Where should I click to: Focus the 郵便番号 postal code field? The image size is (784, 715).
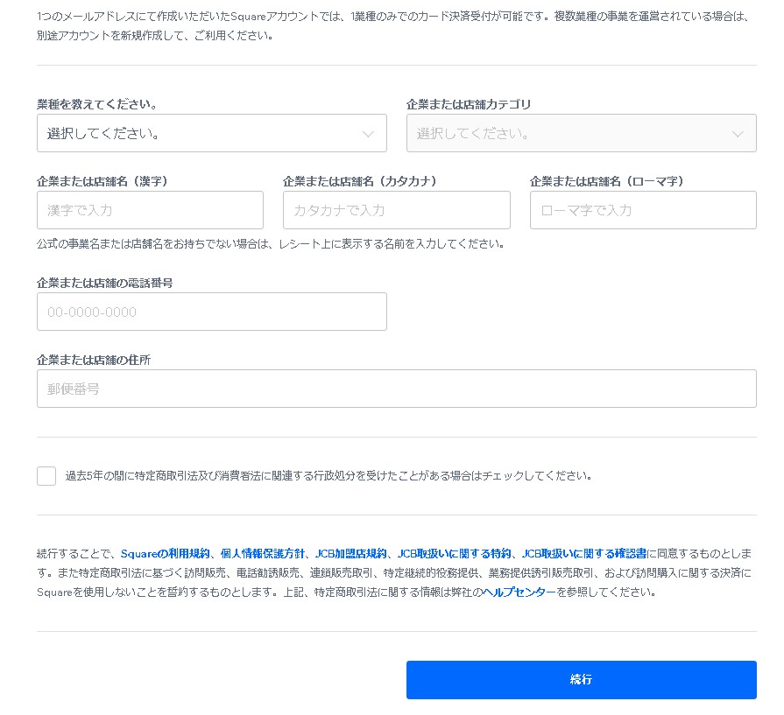point(396,389)
